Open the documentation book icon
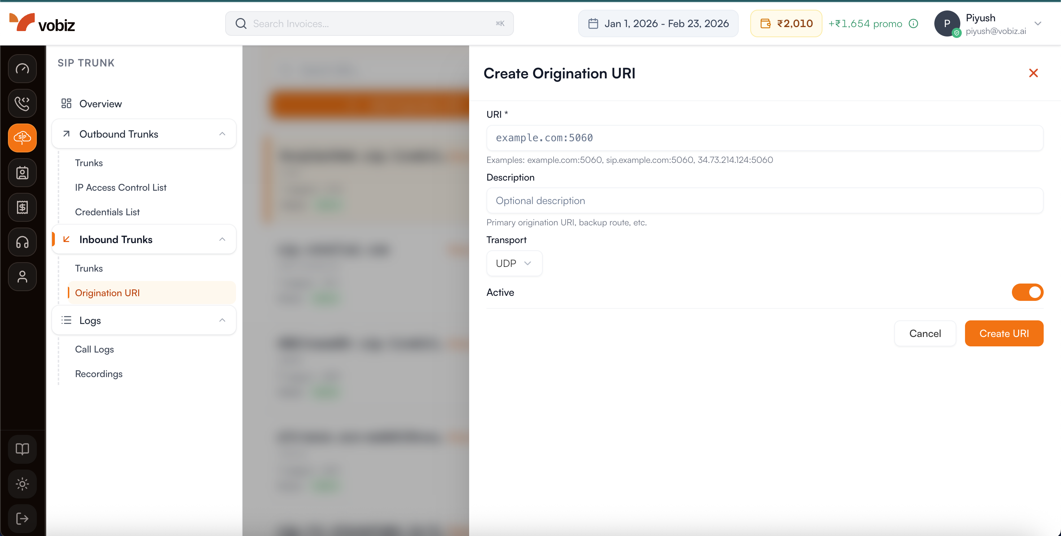 pos(22,449)
